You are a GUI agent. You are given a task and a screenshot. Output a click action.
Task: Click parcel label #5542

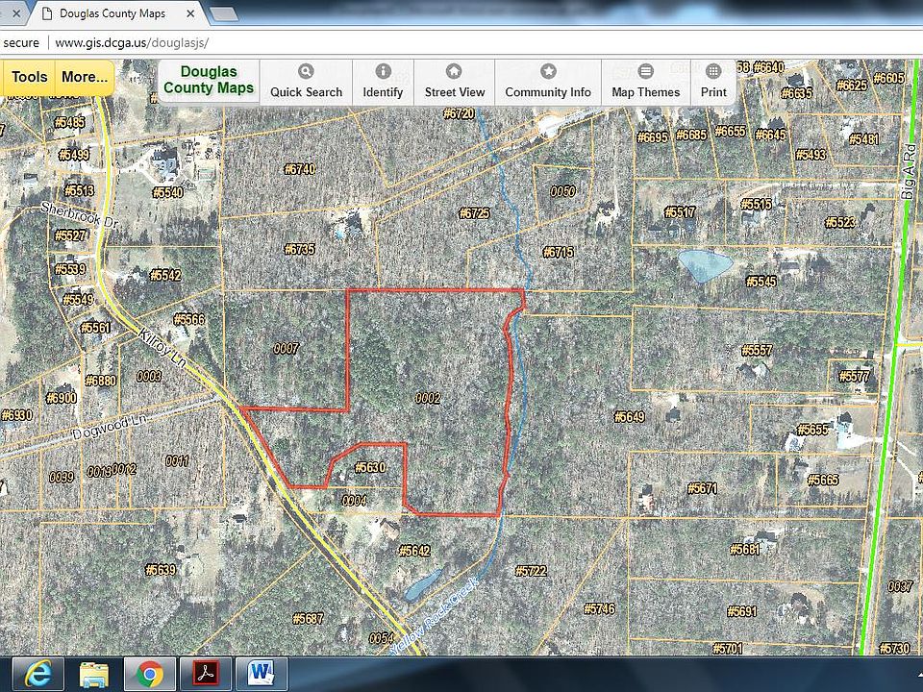(x=165, y=275)
